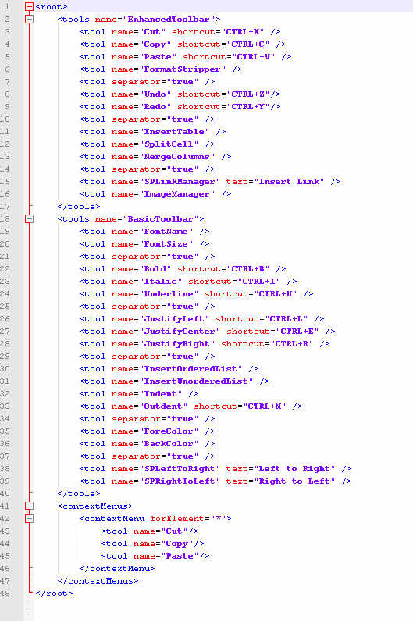Click the "EnhancedToolbar" attribute value
The image size is (413, 621).
point(169,19)
